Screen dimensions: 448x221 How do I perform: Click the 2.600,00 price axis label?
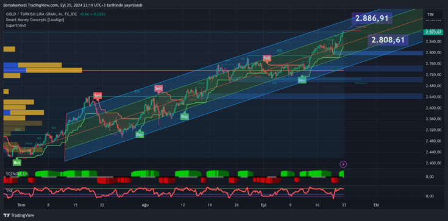[433, 108]
